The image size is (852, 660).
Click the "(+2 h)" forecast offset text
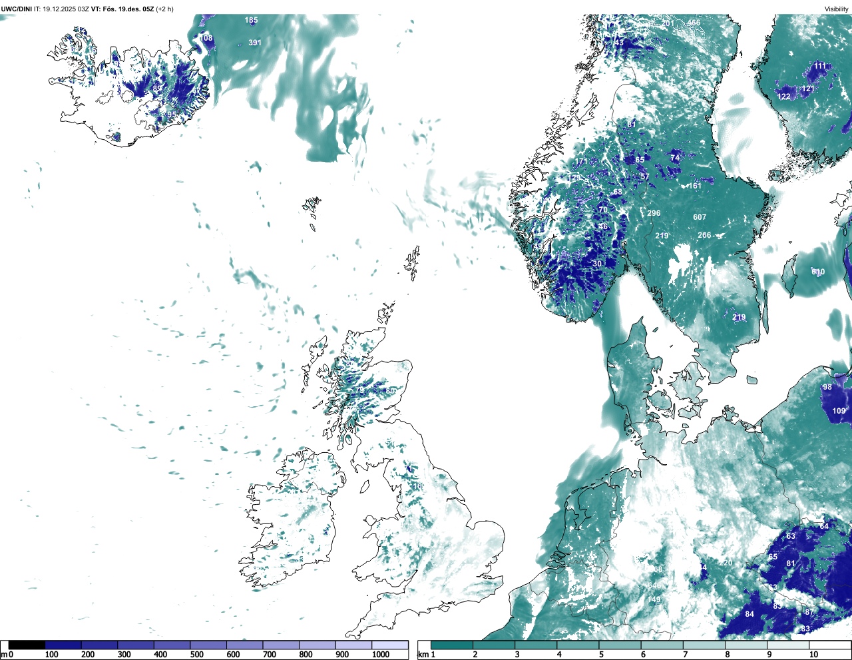click(x=165, y=9)
